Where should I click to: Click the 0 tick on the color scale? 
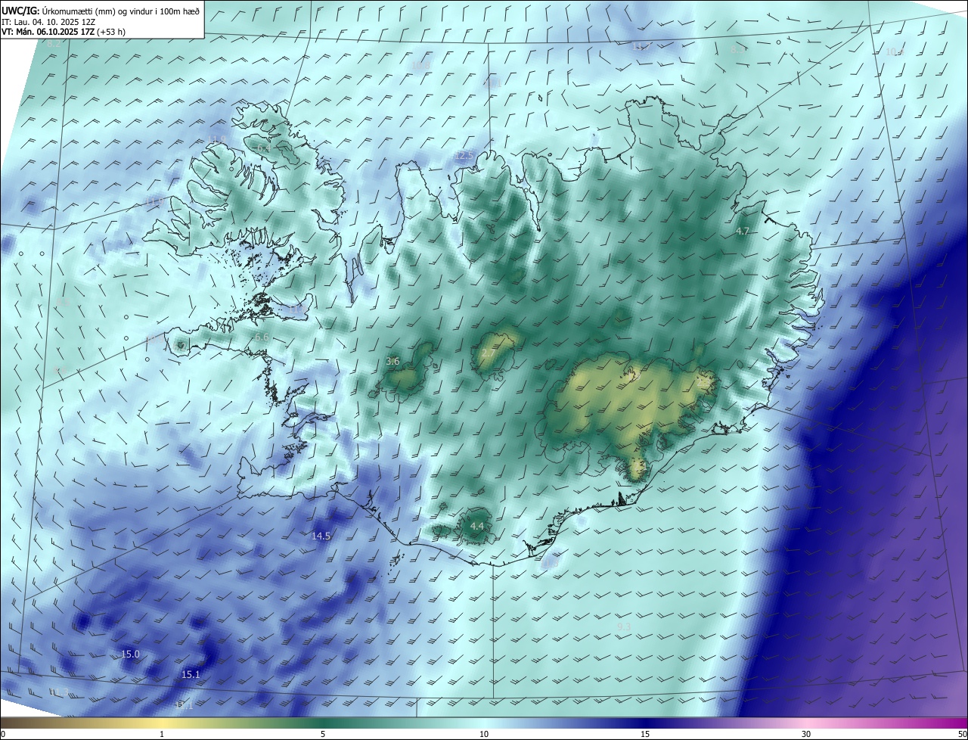pyautogui.click(x=2, y=734)
